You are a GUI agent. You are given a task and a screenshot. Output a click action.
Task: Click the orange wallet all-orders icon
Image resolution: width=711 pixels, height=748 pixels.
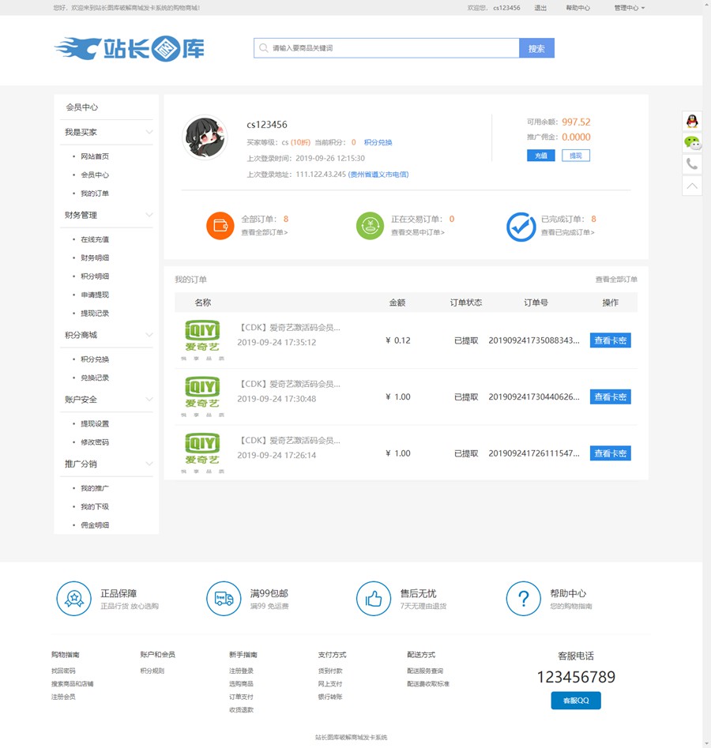click(220, 226)
